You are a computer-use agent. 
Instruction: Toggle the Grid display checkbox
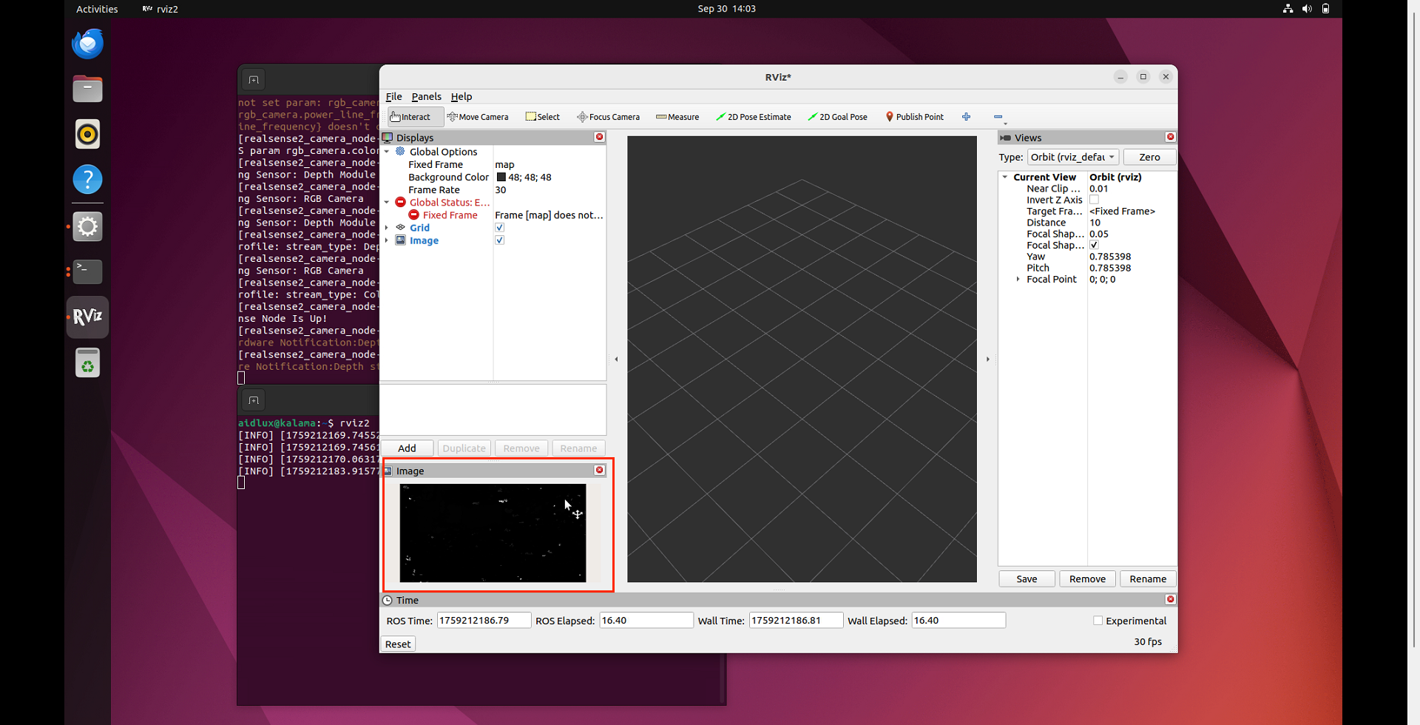[500, 228]
